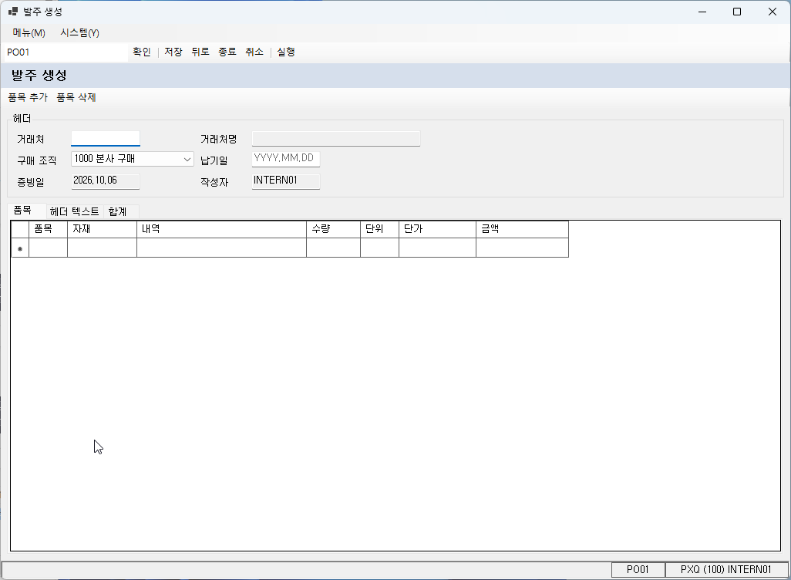Click the 단가 cell in the new row
791x580 pixels.
437,248
